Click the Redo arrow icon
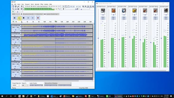This screenshot has width=174, height=98. coord(79,7)
